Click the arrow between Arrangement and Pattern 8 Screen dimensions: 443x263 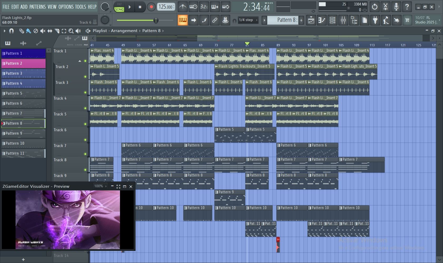[140, 31]
